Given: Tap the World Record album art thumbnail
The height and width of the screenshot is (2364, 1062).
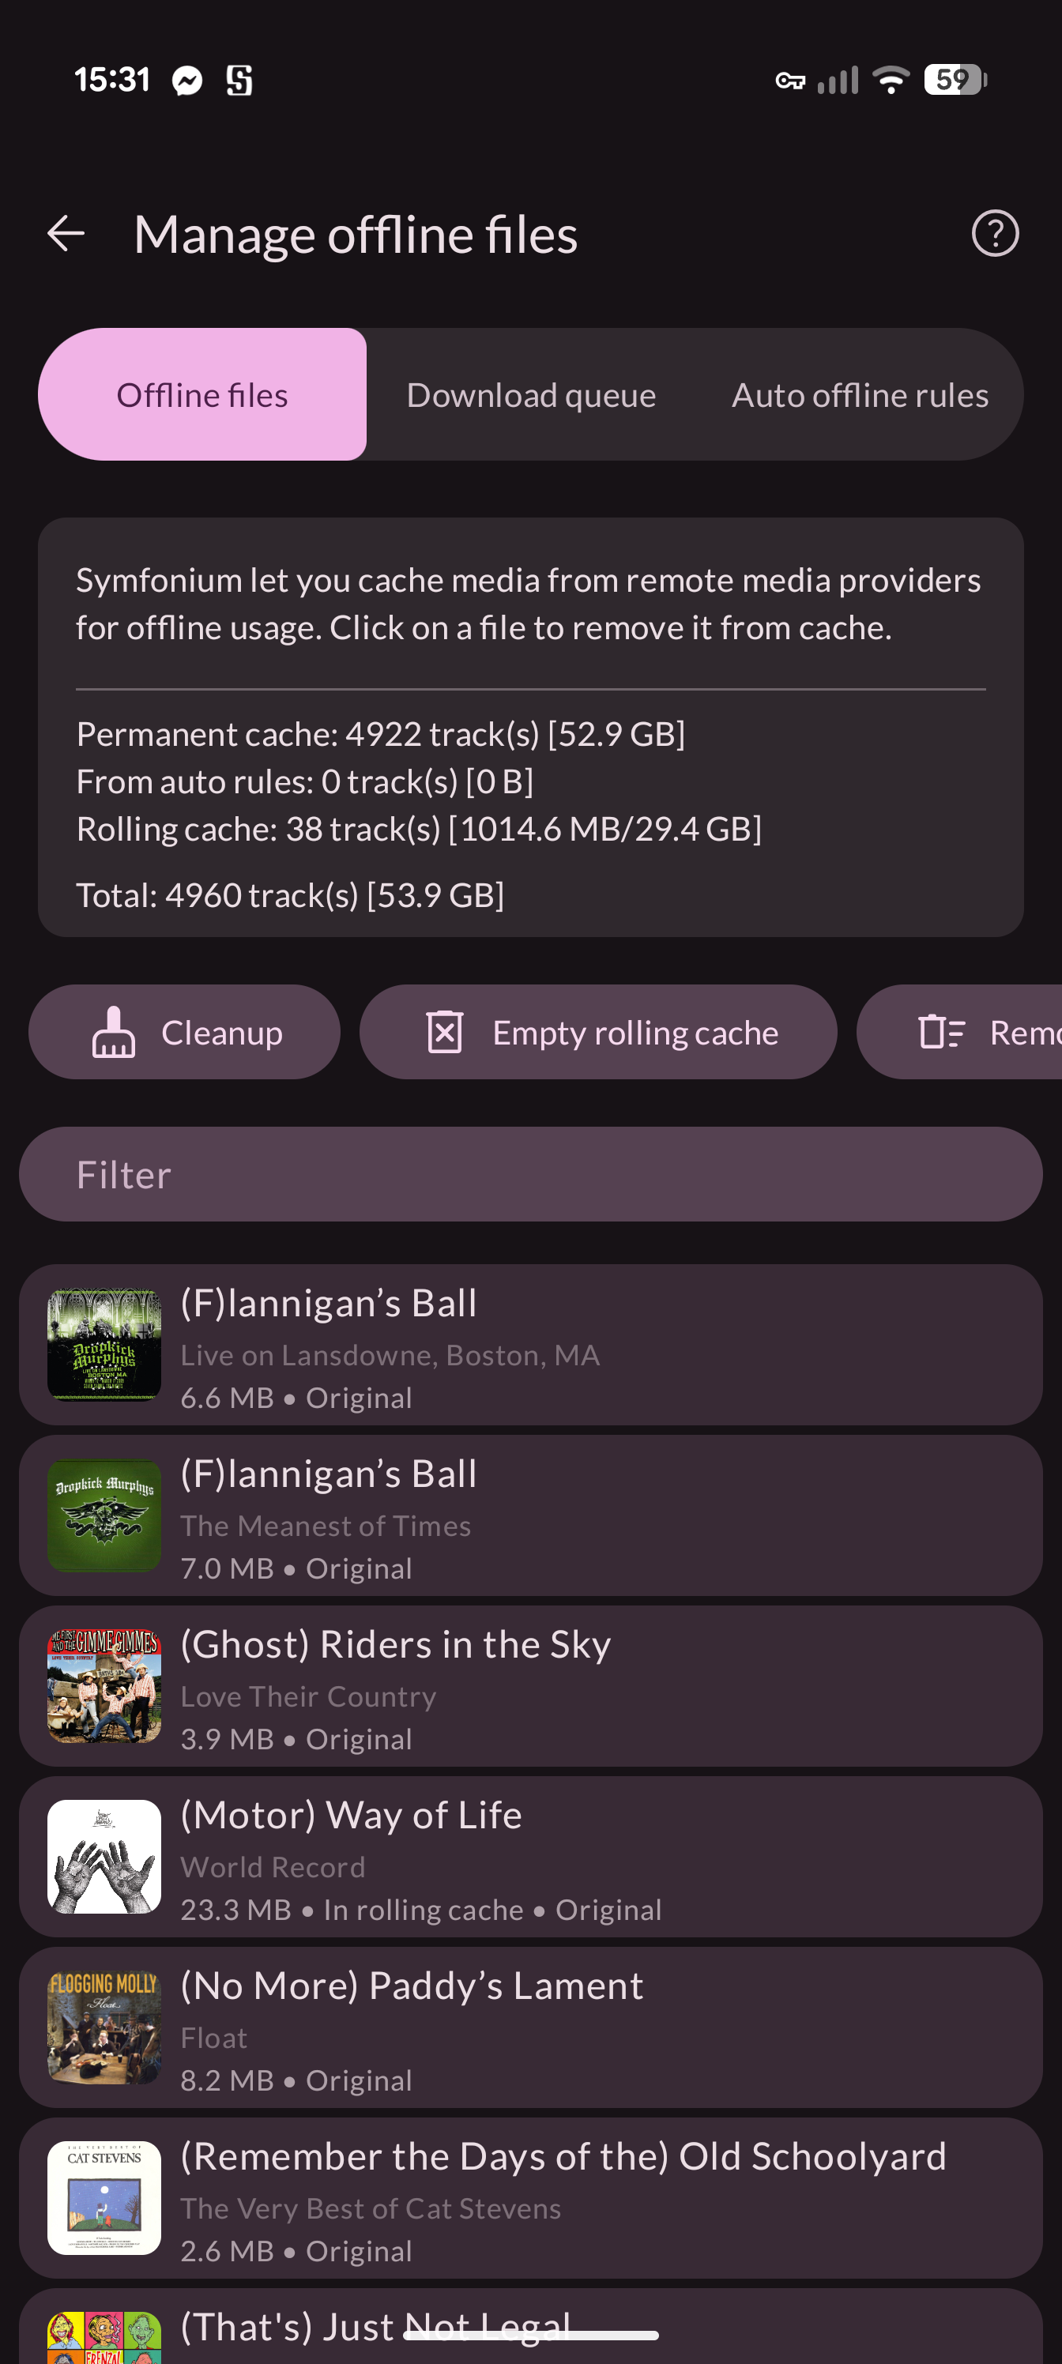Looking at the screenshot, I should (x=104, y=1857).
